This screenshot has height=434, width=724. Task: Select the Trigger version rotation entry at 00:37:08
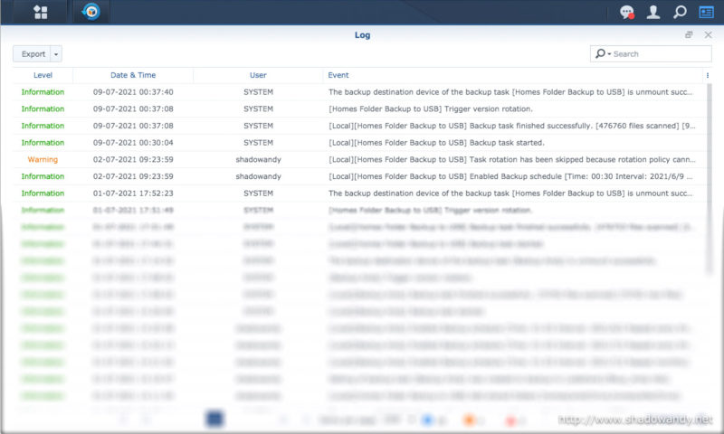(x=359, y=108)
